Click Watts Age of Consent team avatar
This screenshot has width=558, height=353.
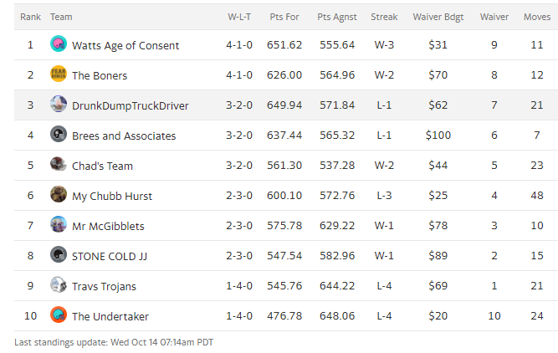(x=59, y=44)
